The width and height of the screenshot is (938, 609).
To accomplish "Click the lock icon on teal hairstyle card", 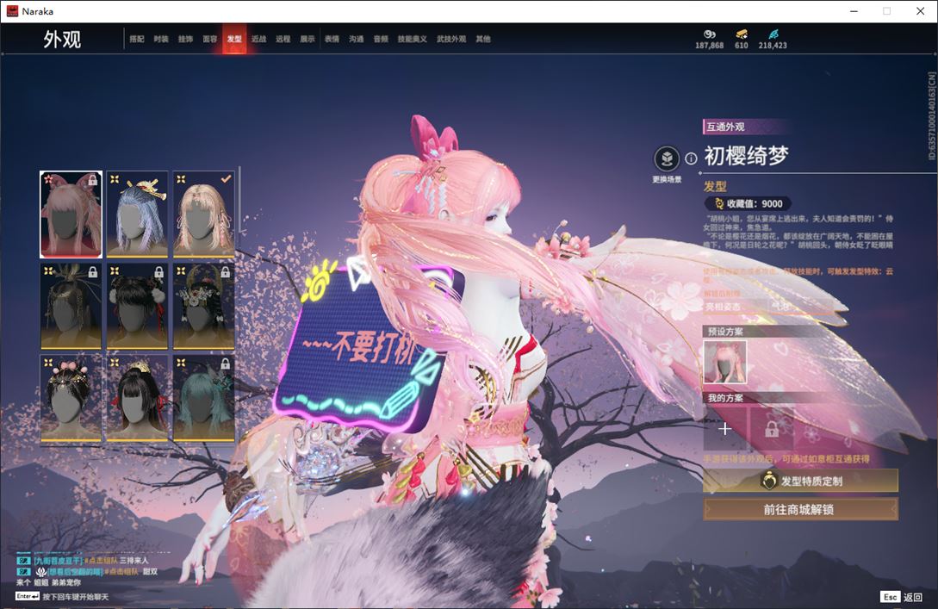I will pyautogui.click(x=225, y=364).
